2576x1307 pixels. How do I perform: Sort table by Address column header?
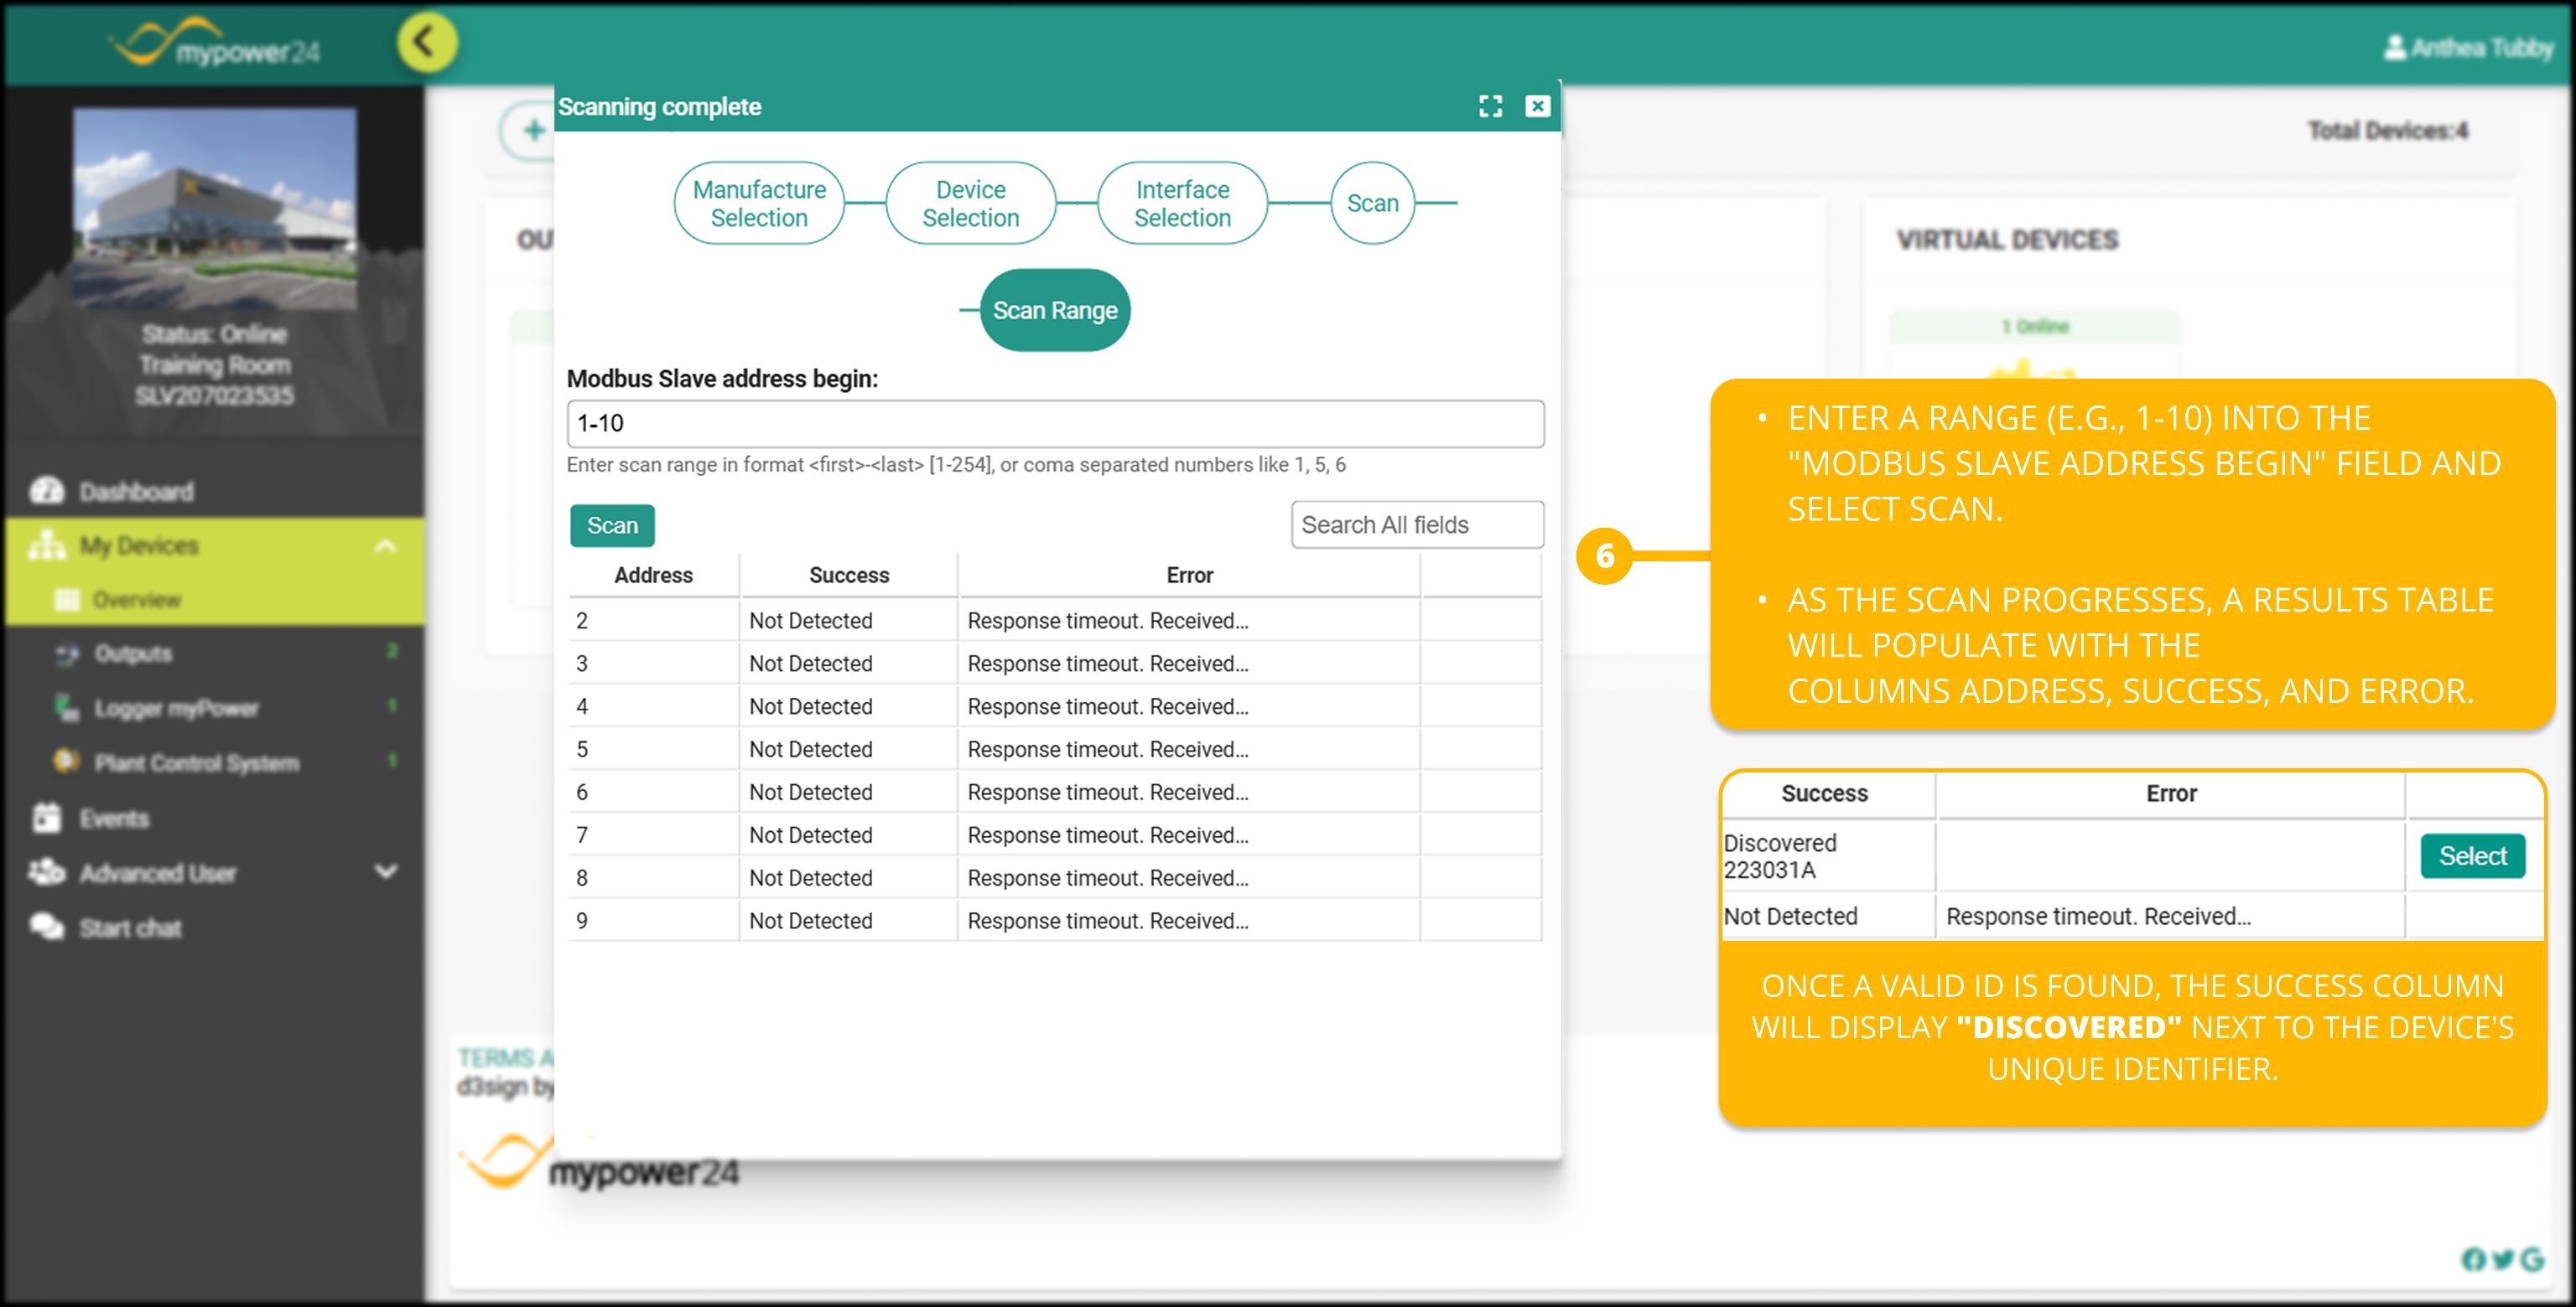coord(653,575)
